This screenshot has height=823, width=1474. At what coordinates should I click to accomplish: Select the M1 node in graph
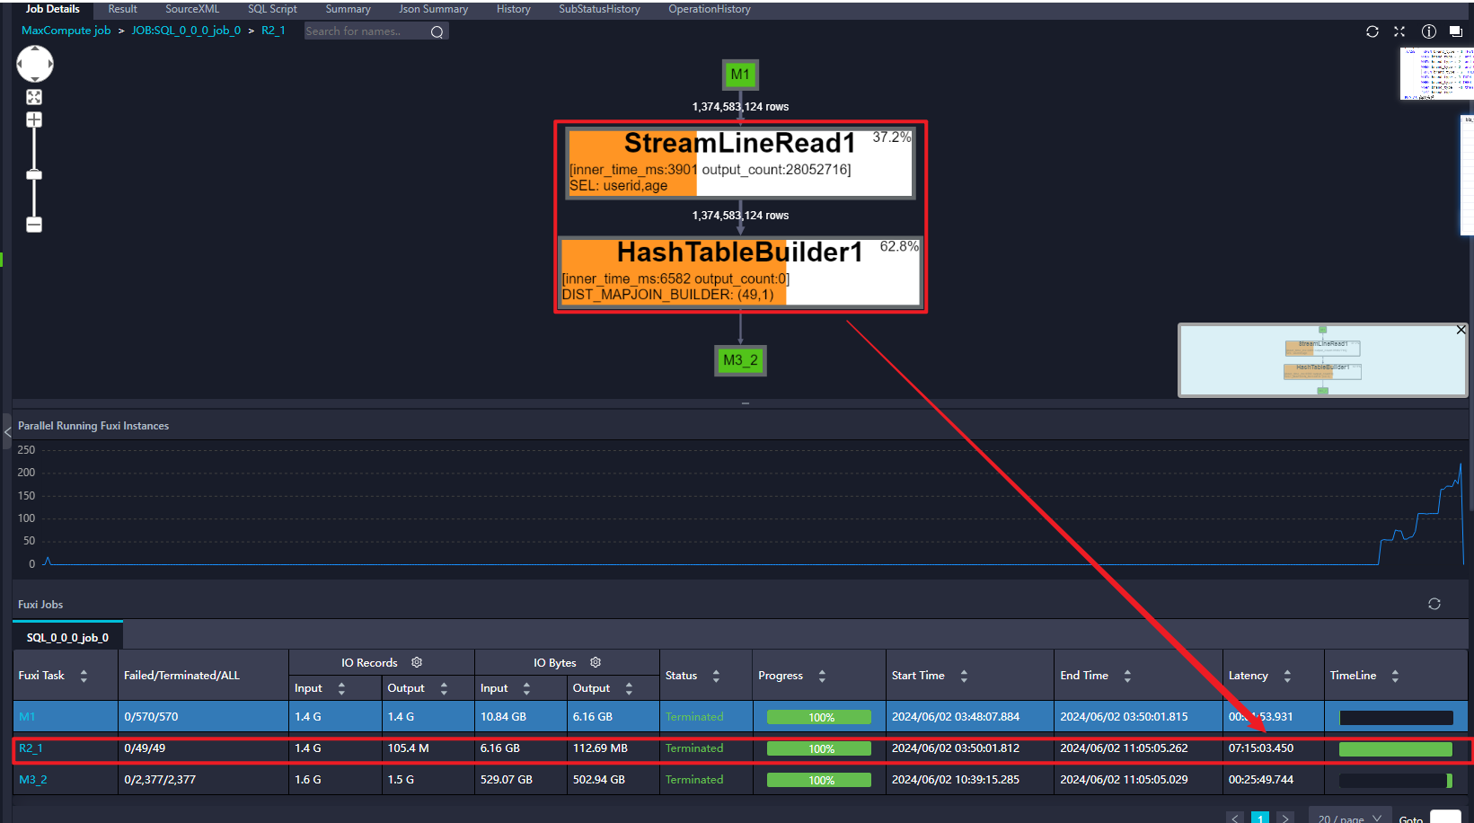click(740, 75)
